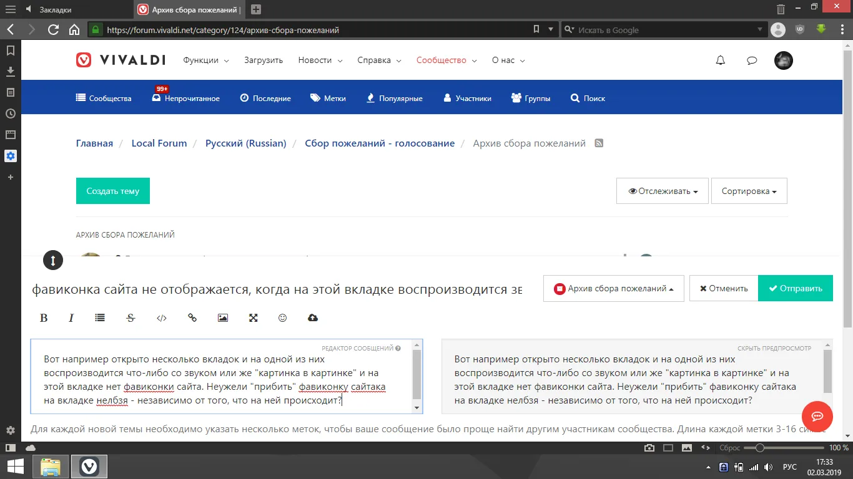Viewport: 853px width, 479px height.
Task: Open the browser profile avatar icon
Action: pos(778,29)
